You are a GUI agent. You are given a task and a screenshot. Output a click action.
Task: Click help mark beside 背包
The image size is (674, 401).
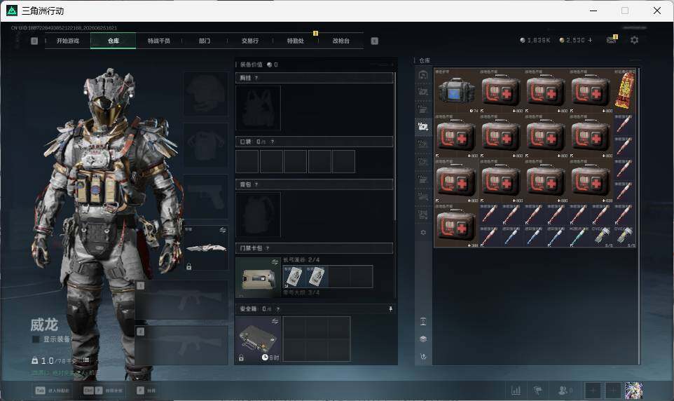click(x=256, y=184)
